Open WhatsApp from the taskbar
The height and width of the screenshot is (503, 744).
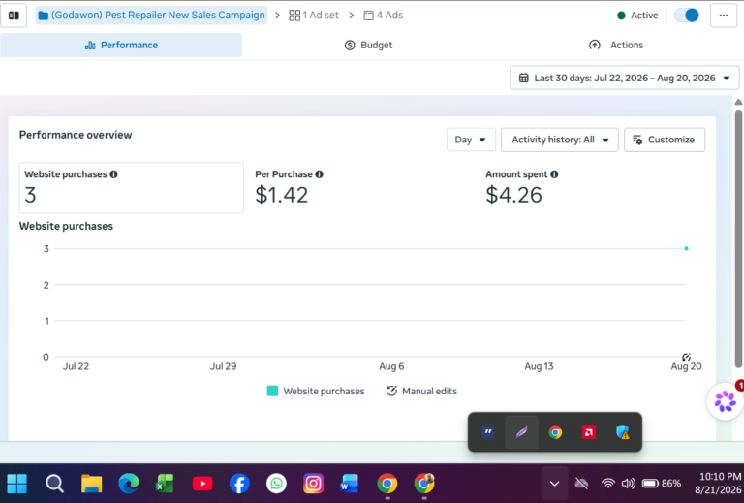click(276, 484)
